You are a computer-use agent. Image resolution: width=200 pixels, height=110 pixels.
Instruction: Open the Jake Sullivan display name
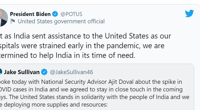coord(22,72)
